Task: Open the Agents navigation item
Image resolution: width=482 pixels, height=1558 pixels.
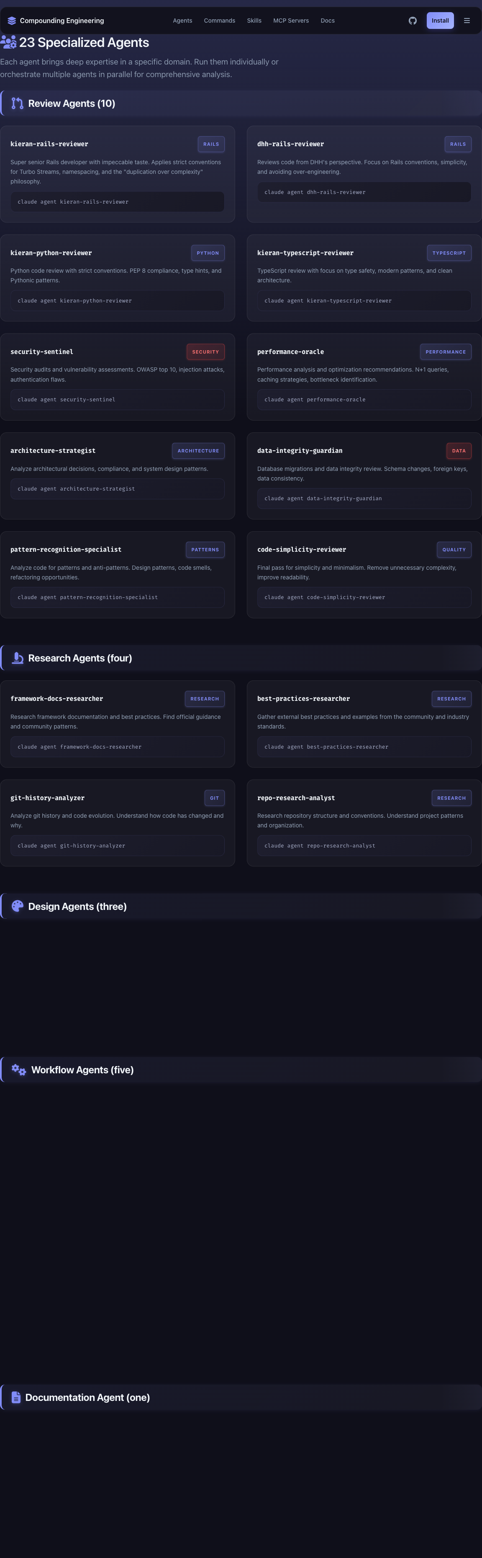Action: (x=182, y=21)
